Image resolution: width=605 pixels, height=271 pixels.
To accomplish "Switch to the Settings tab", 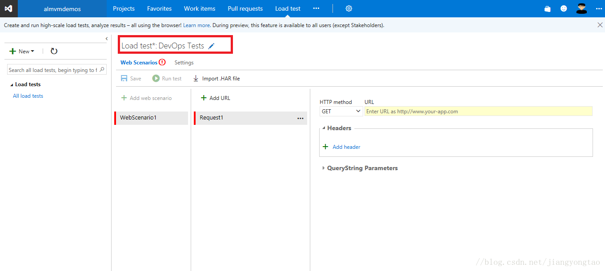I will 184,63.
